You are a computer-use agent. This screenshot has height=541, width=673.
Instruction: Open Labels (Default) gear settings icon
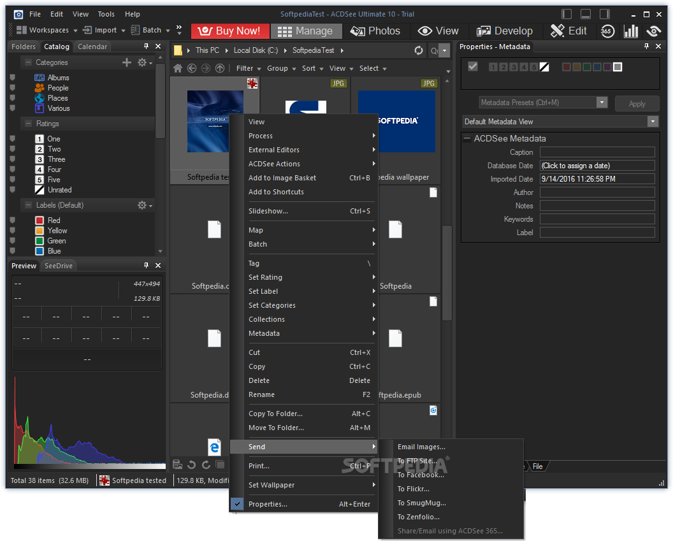(144, 205)
